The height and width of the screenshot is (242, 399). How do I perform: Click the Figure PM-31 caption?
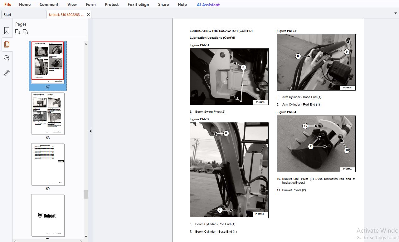[x=199, y=45]
